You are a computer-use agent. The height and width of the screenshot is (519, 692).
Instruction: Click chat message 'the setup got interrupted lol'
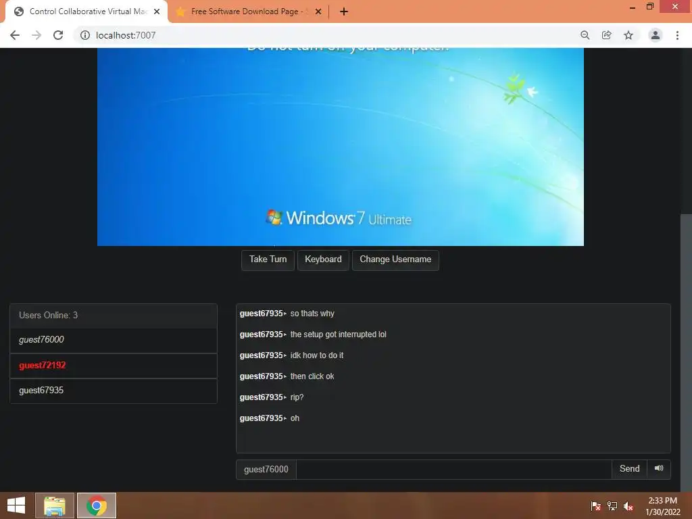click(x=338, y=335)
